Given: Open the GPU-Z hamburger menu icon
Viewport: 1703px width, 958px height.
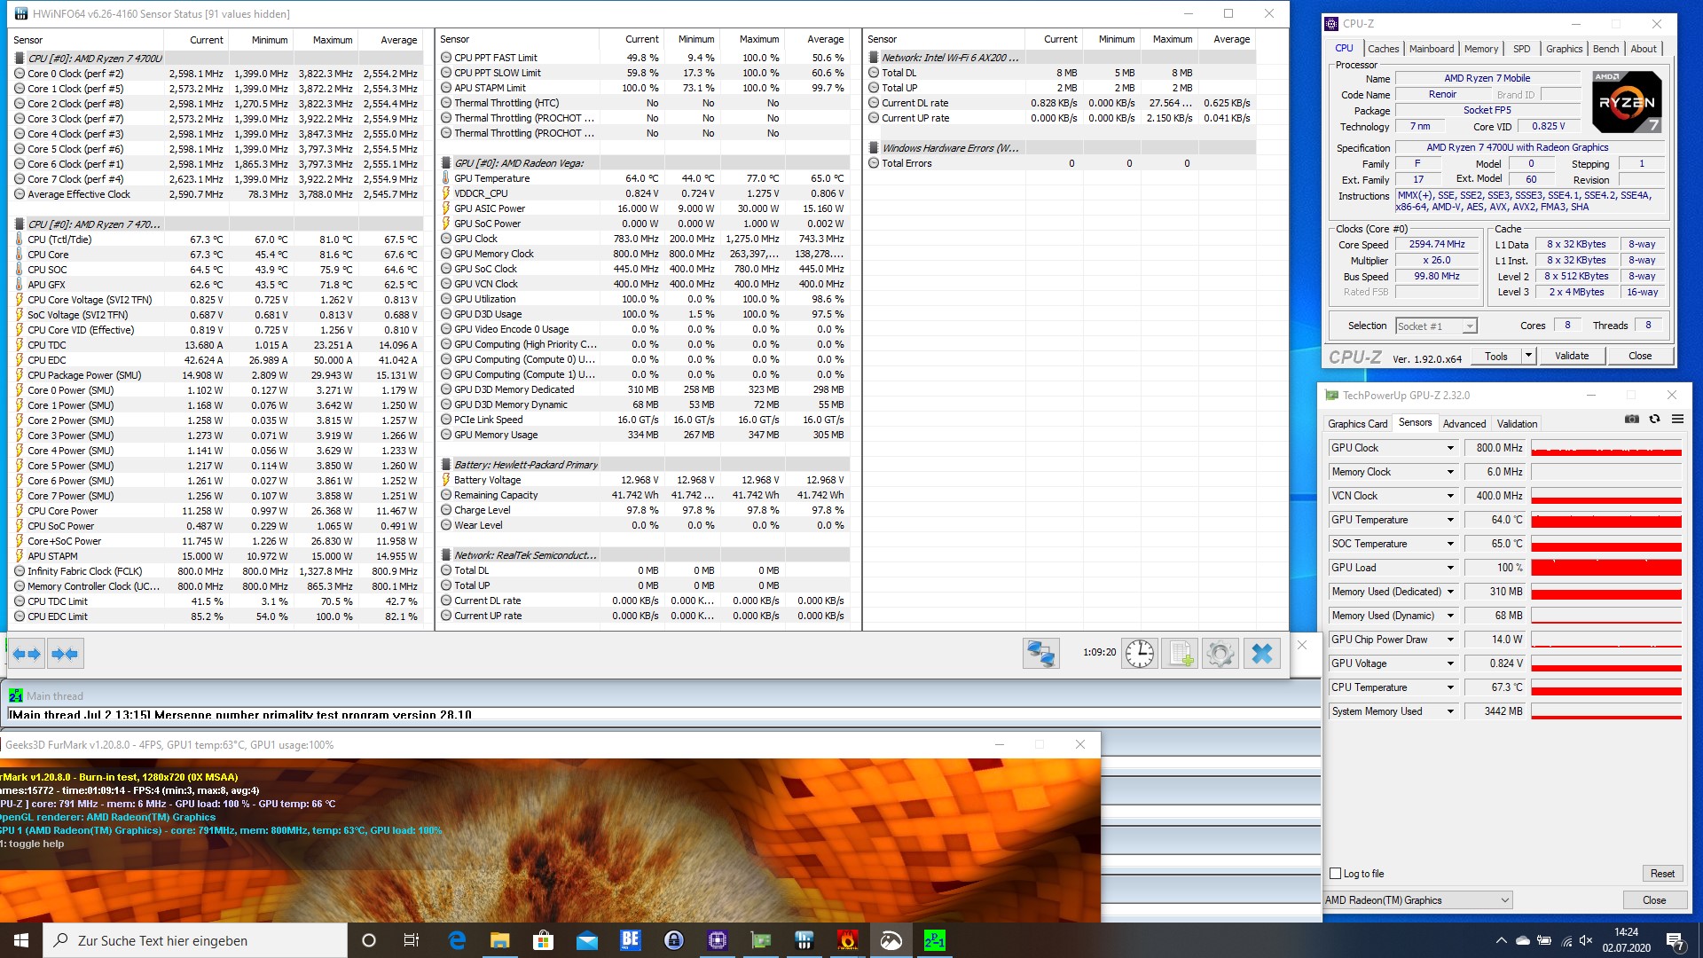Looking at the screenshot, I should coord(1677,420).
